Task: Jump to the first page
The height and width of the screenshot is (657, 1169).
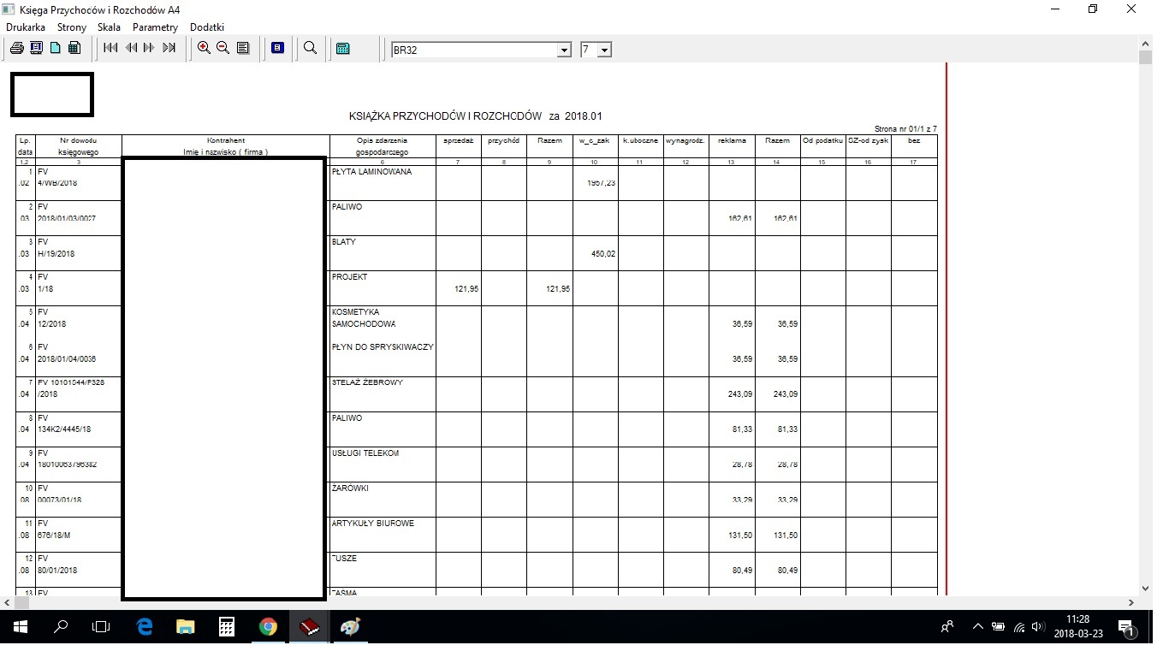Action: click(x=111, y=49)
